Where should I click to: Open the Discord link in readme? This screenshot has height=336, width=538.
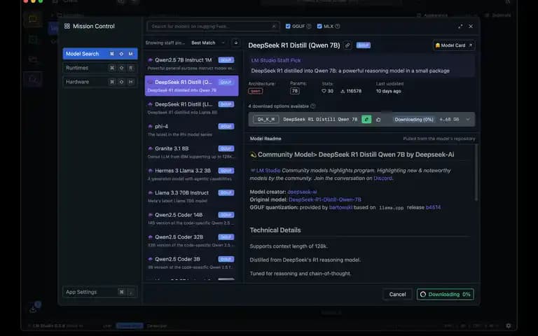[382, 178]
